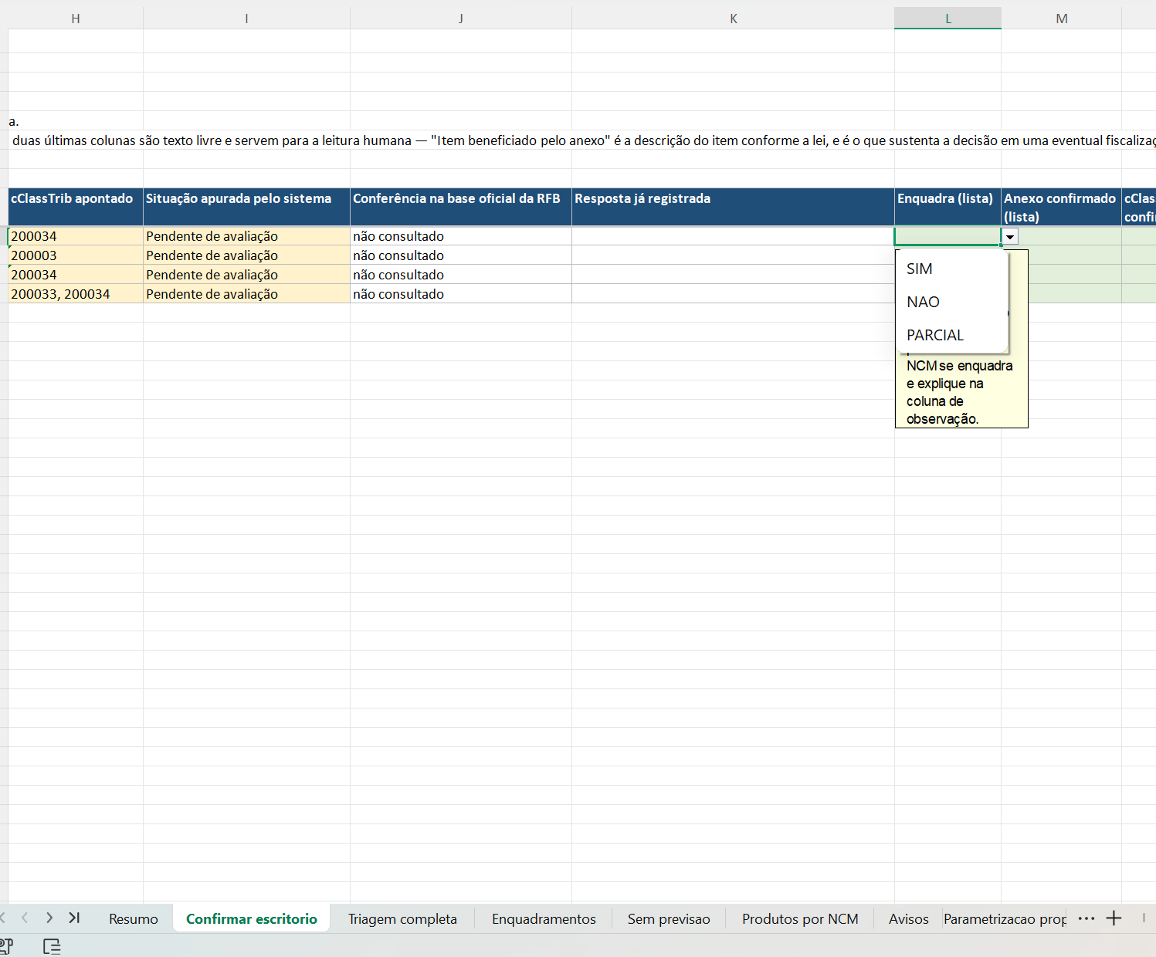Screen dimensions: 1156x957
Task: Go to the previous sheet with the left arrow
Action: pyautogui.click(x=25, y=918)
